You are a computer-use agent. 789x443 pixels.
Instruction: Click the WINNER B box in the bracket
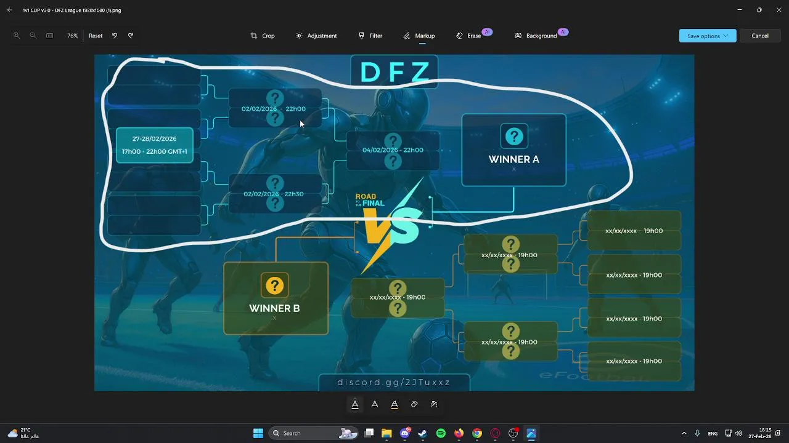tap(276, 298)
